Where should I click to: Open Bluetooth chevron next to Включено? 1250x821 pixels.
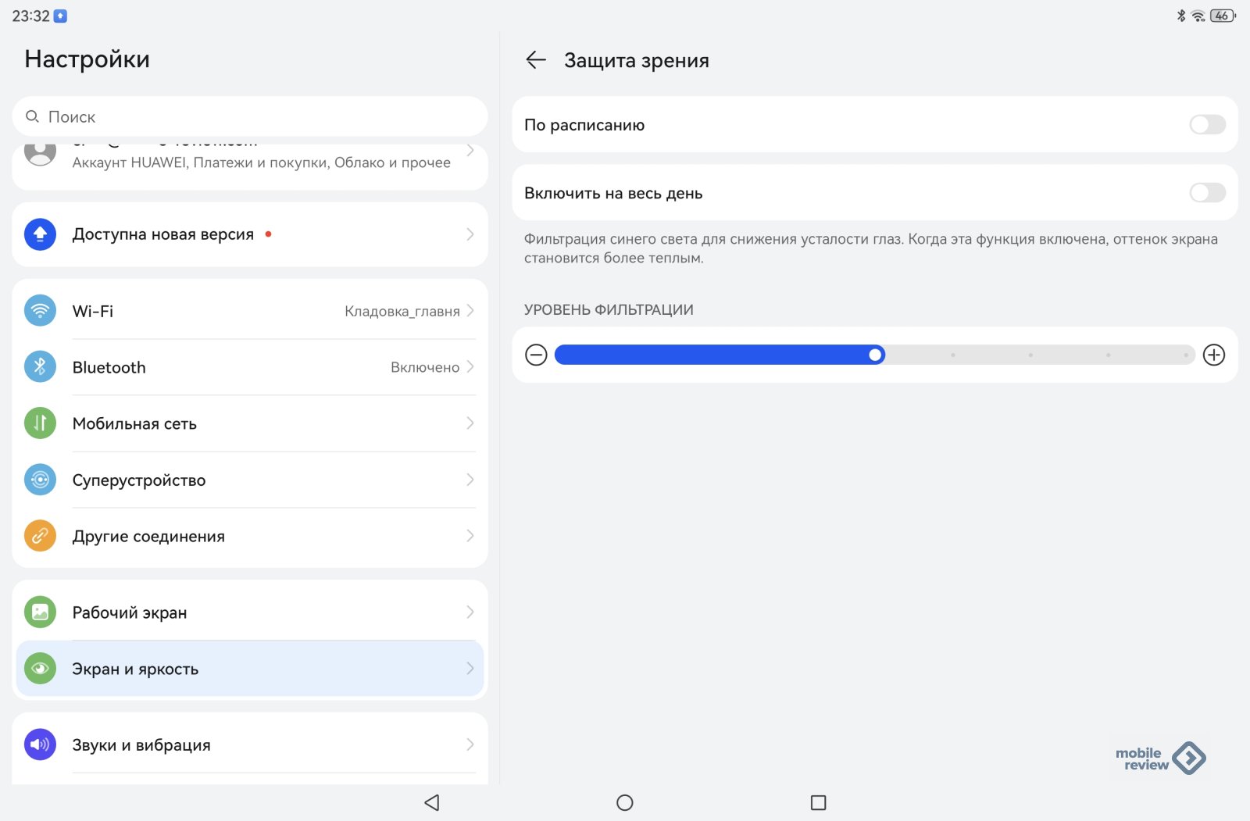pos(470,367)
